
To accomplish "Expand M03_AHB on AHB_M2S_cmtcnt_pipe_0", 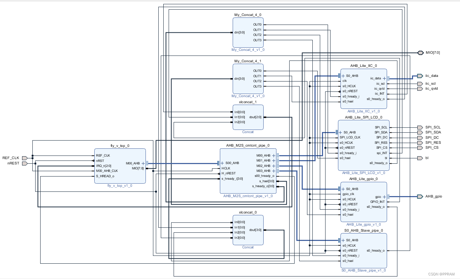I will pos(274,171).
